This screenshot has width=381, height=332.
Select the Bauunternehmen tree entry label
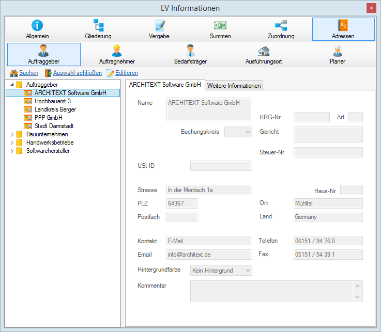pyautogui.click(x=47, y=134)
